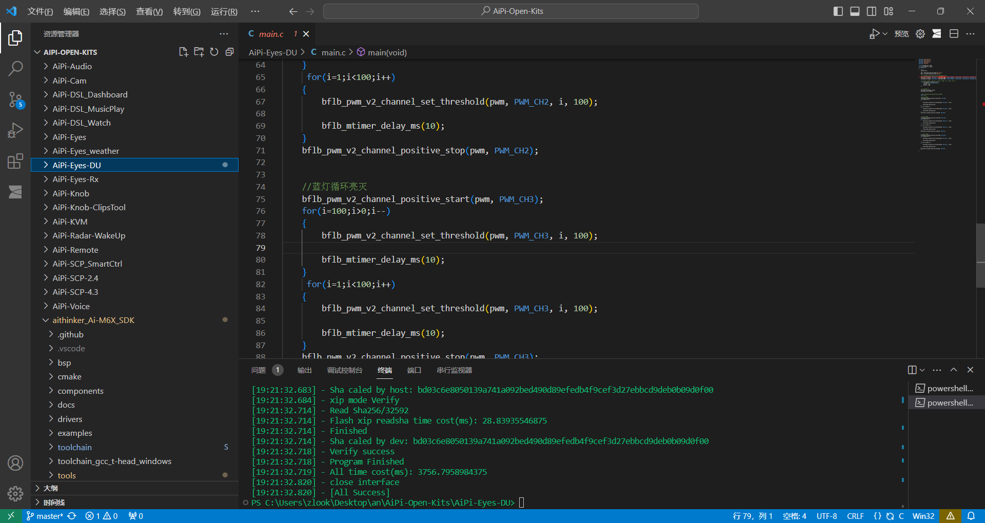
Task: Click 行 79, 列 1 cursor position
Action: tap(753, 516)
